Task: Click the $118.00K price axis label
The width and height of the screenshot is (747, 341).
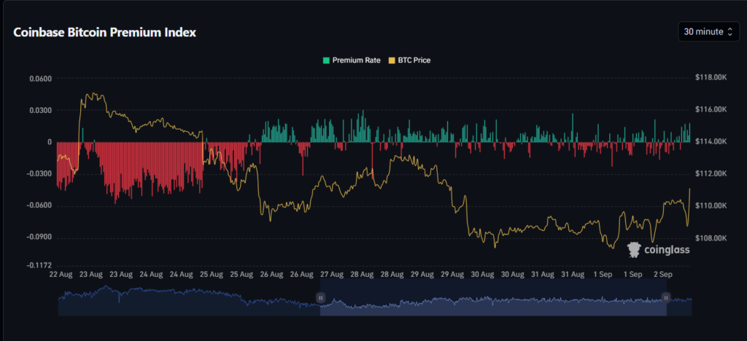Action: (x=711, y=77)
